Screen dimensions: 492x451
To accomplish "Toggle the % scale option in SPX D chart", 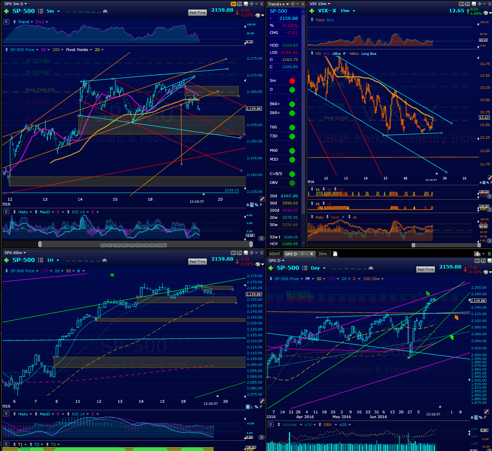I will [x=481, y=417].
